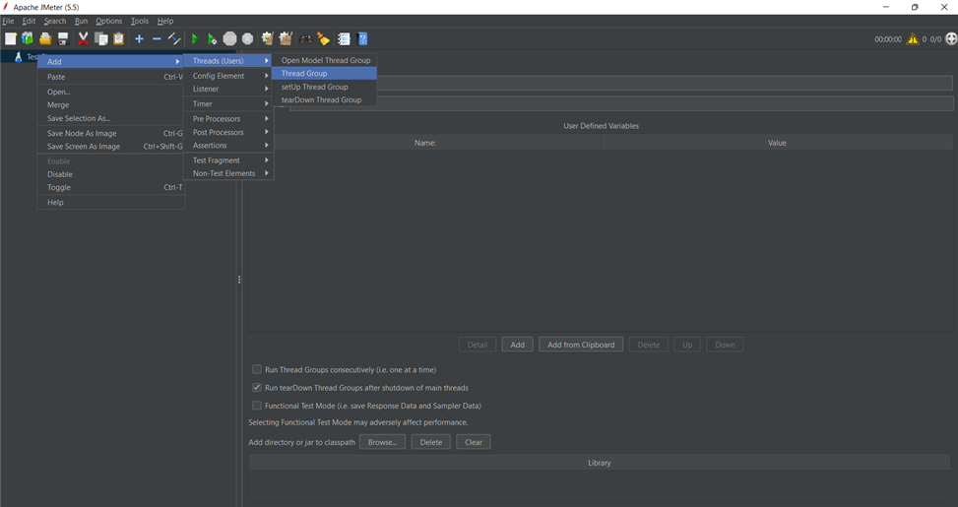958x507 pixels.
Task: Click the Add from Clipboard button
Action: click(581, 345)
